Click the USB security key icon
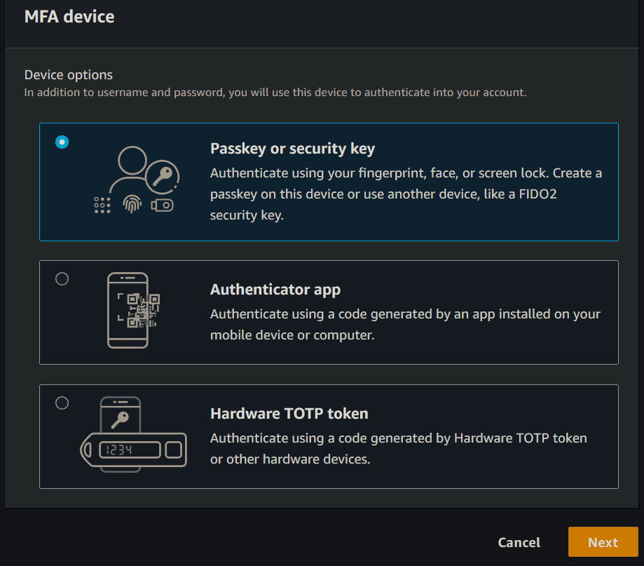This screenshot has width=644, height=566. click(x=163, y=205)
